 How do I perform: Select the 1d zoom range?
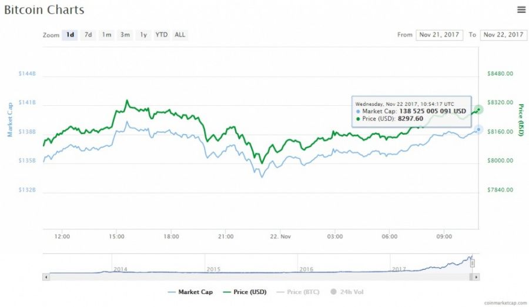(70, 35)
